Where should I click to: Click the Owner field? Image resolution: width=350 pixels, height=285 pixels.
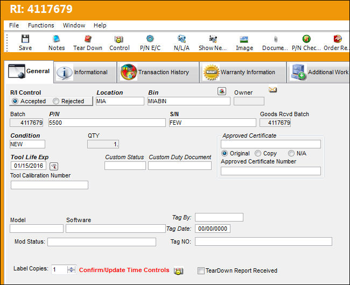[249, 101]
